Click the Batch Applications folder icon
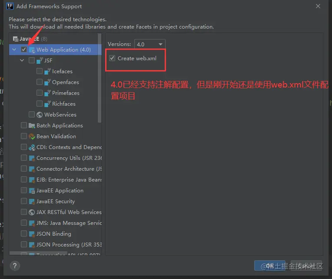 click(32, 126)
